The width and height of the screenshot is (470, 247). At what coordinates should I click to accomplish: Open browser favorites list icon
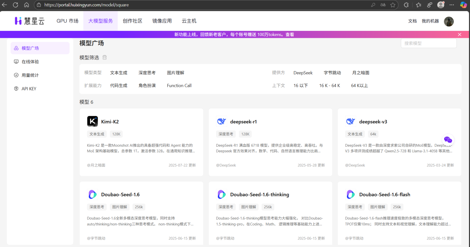pos(418,5)
